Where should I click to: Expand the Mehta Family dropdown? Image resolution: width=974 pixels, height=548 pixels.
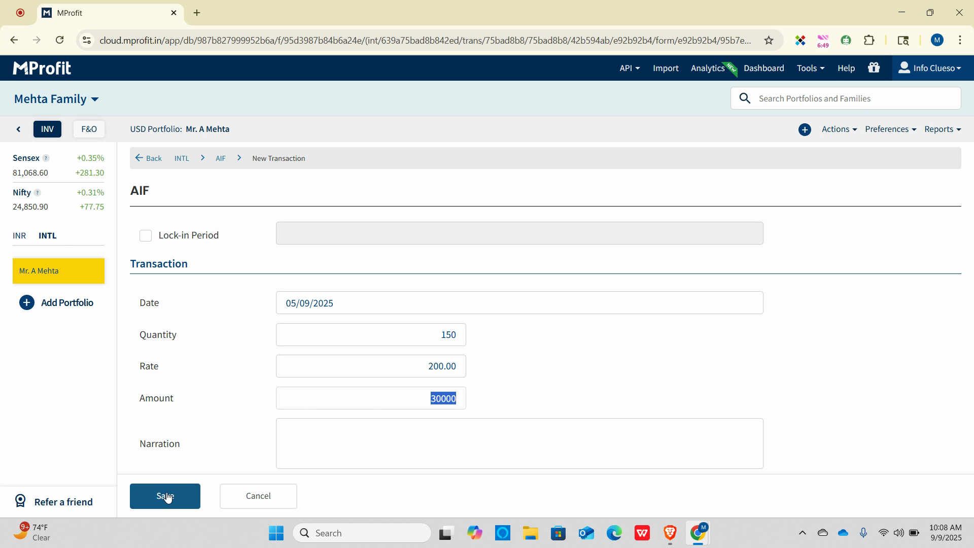56,99
